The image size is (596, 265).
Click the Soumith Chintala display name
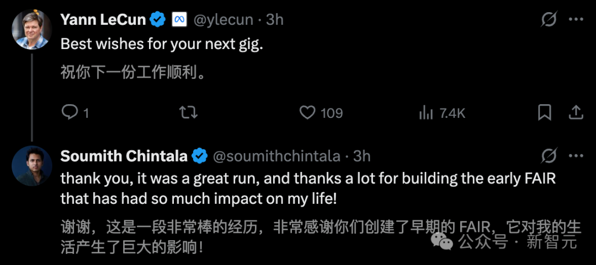pyautogui.click(x=124, y=156)
